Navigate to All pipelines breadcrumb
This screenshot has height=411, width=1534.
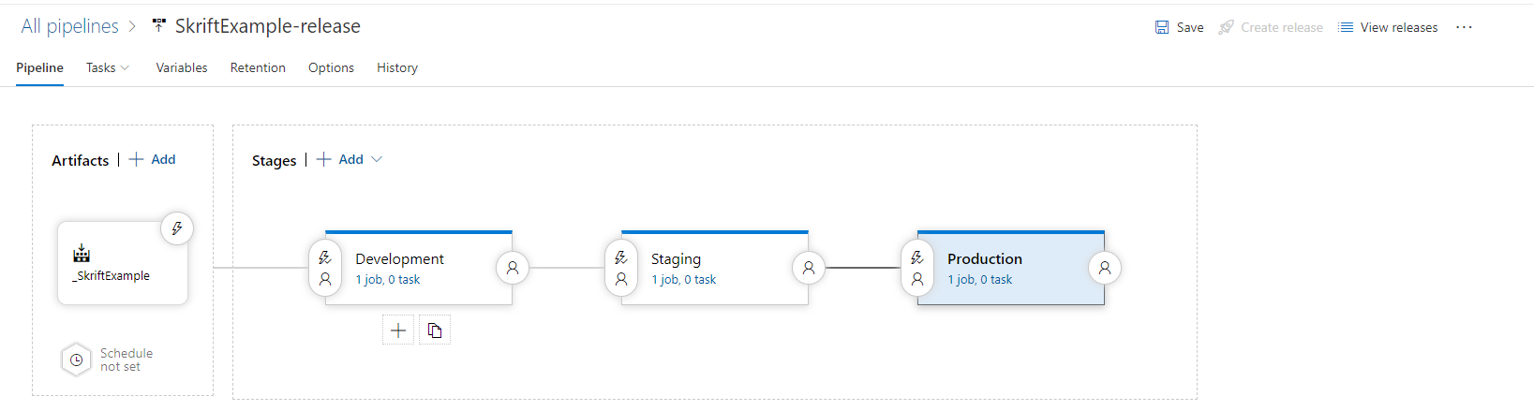[x=70, y=26]
